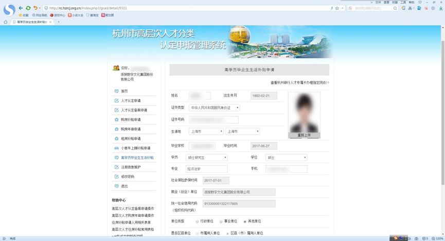Click the gray round toolbar icon
445x241 pixels.
[433, 8]
